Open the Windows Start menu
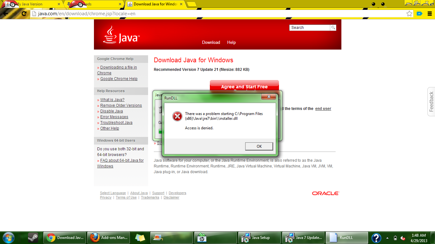This screenshot has width=435, height=244. (8, 237)
